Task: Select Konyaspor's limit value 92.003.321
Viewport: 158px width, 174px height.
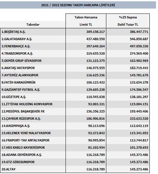Action: 96,104
